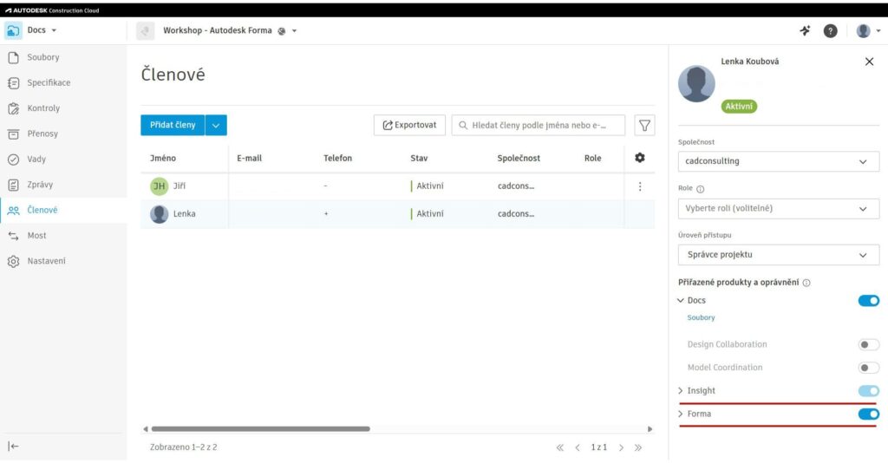Enable the Design Collaboration toggle
The image size is (888, 463).
pyautogui.click(x=868, y=344)
